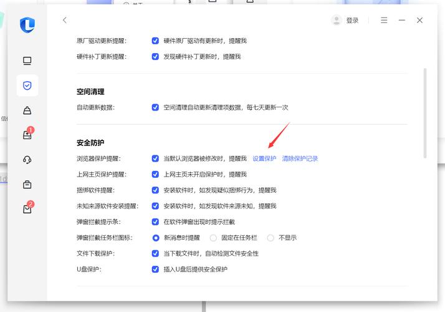Go back using the left arrow
Viewport: 445px width, 312px height.
coord(65,20)
